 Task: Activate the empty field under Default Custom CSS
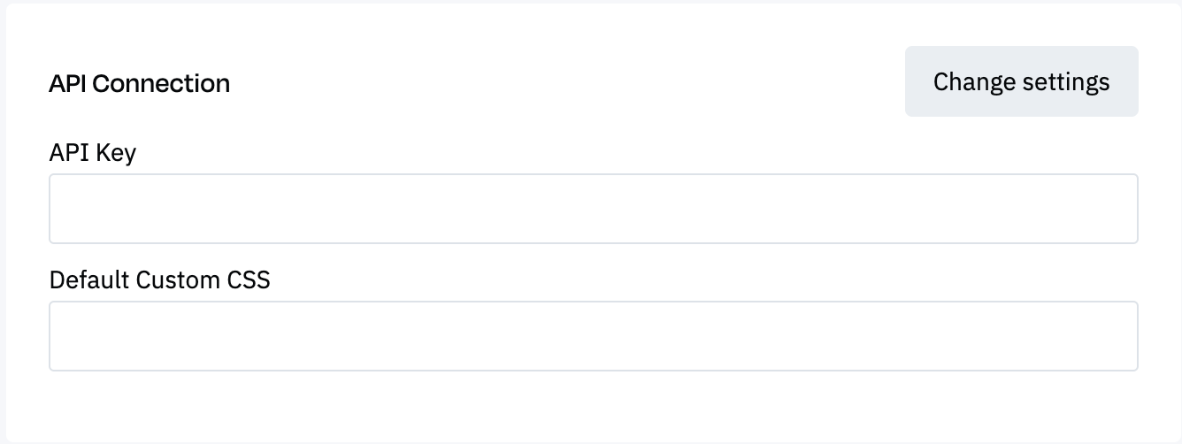click(x=593, y=336)
